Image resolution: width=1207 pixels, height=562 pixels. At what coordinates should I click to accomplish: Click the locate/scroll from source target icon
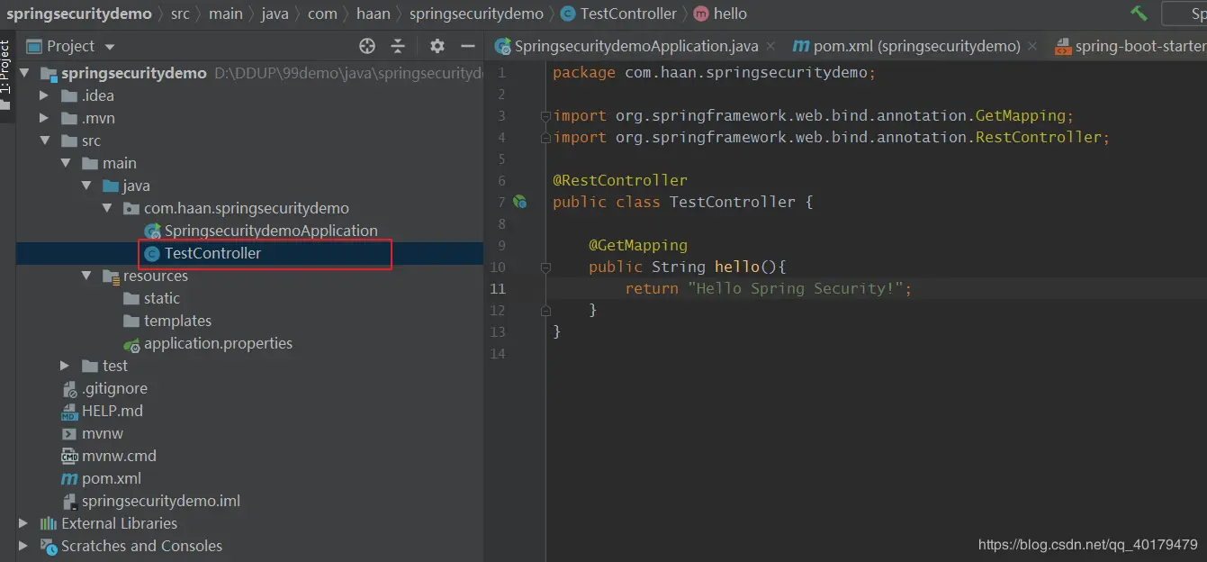[x=367, y=46]
